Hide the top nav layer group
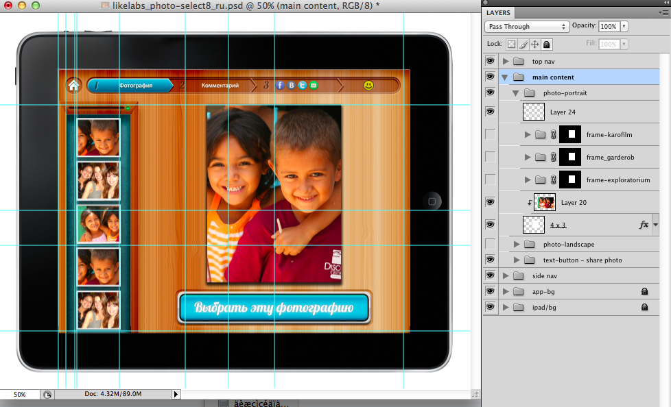 (490, 61)
